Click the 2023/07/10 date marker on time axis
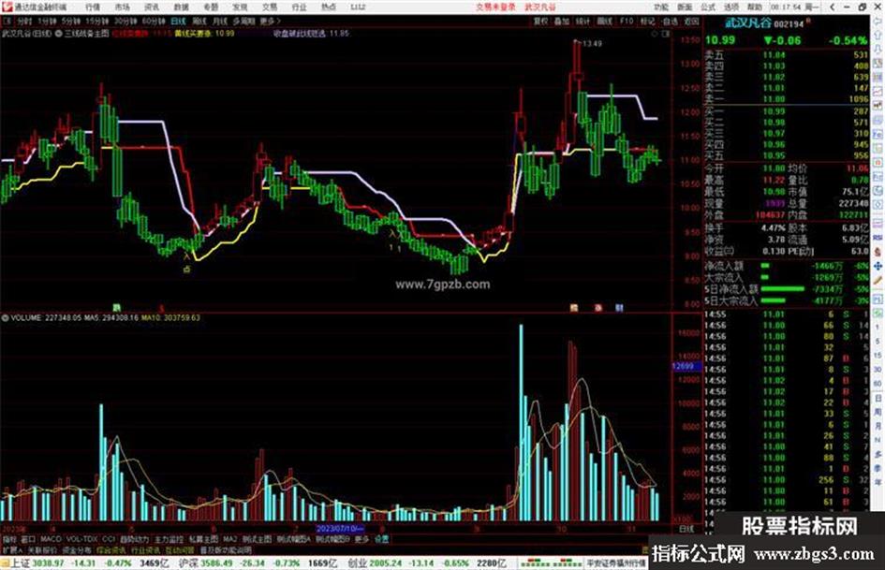 [340, 529]
